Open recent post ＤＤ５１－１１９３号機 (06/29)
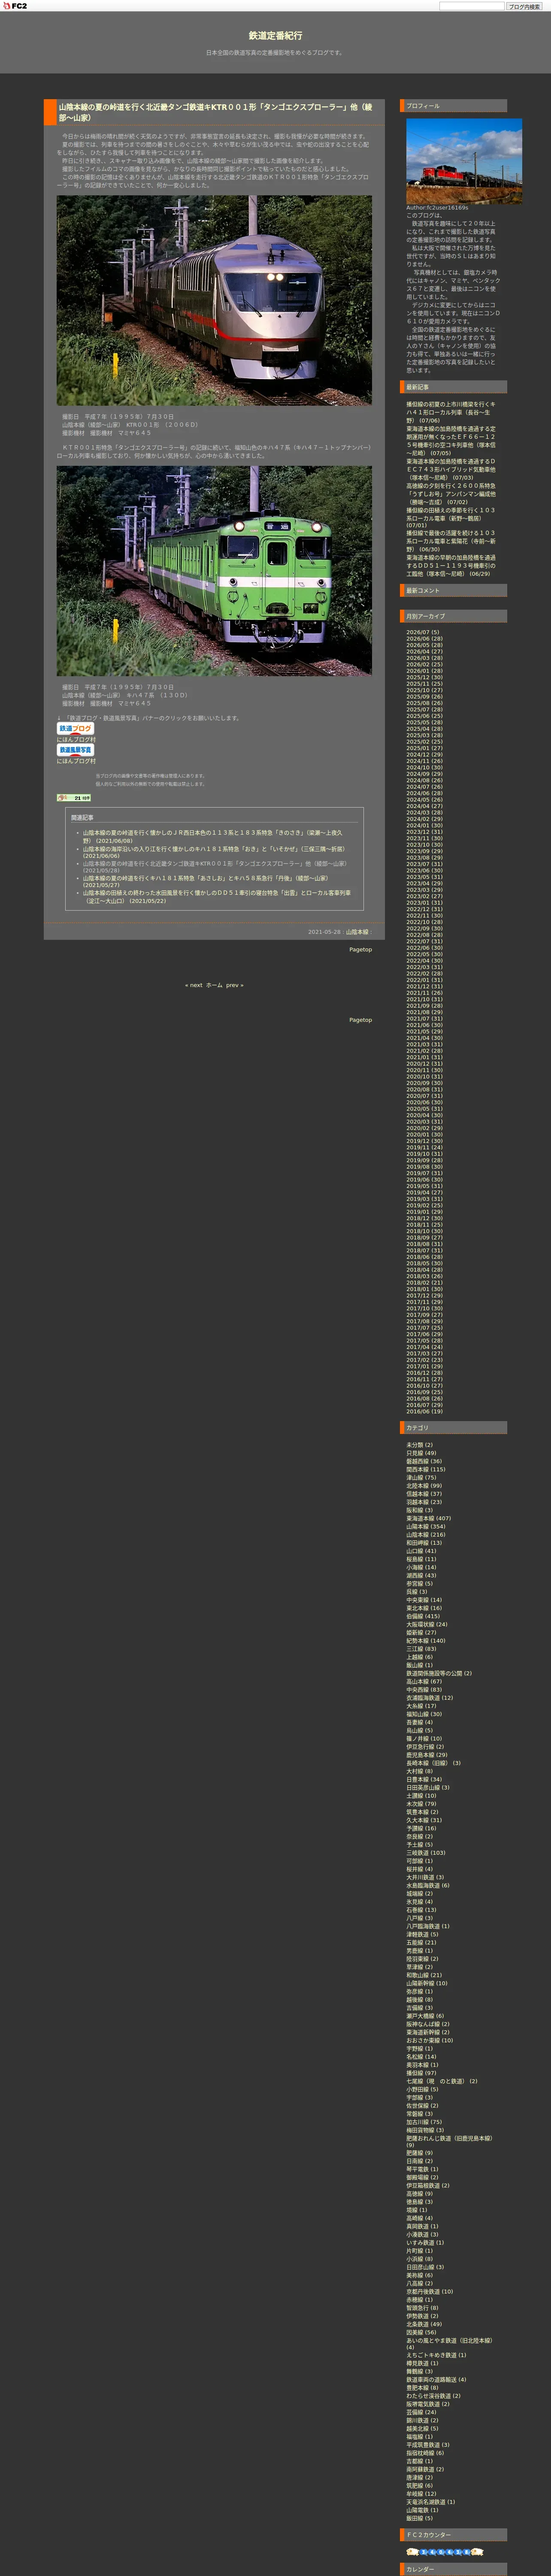Screen dimensions: 551x2576 [450, 566]
